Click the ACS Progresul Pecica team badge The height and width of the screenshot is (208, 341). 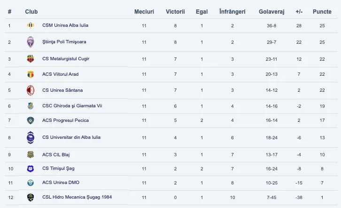coord(31,120)
